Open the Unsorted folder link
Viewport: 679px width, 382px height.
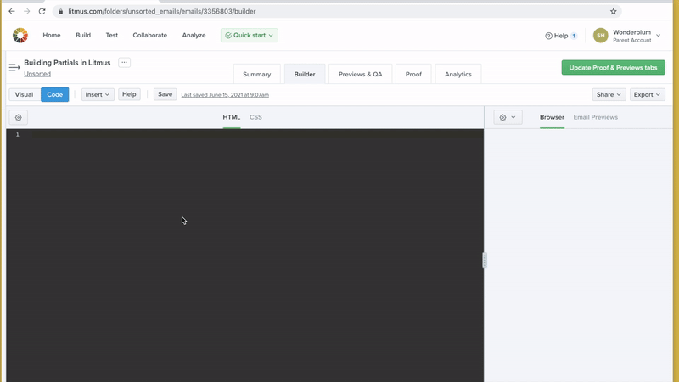(x=37, y=74)
